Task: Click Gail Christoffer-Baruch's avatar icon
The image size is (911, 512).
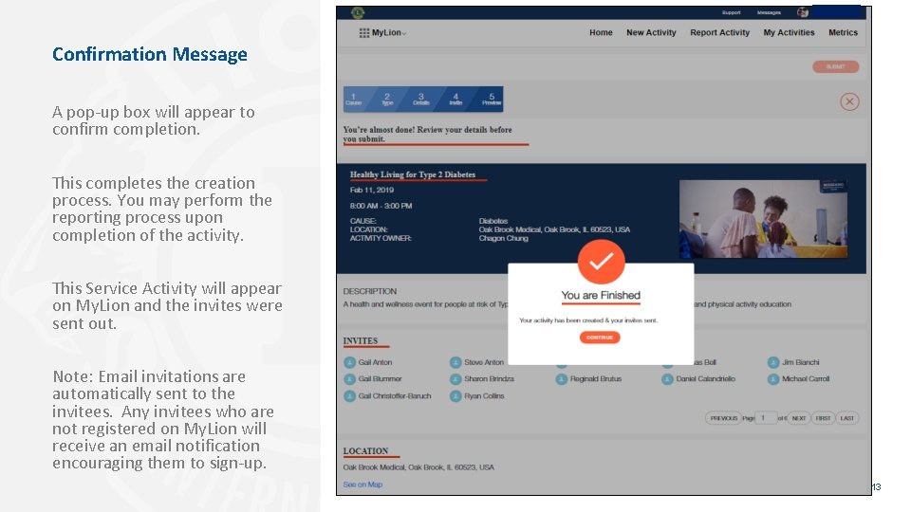Action: point(350,396)
